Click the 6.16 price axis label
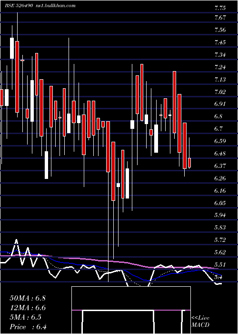The image size is (238, 334). click(220, 190)
